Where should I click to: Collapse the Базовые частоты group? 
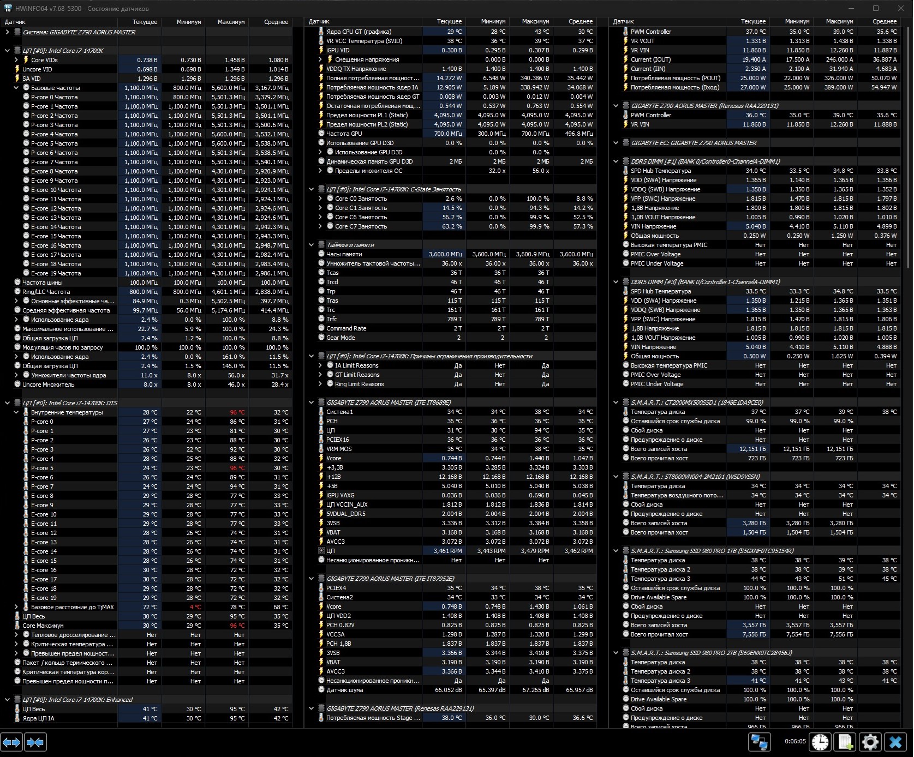pos(16,88)
